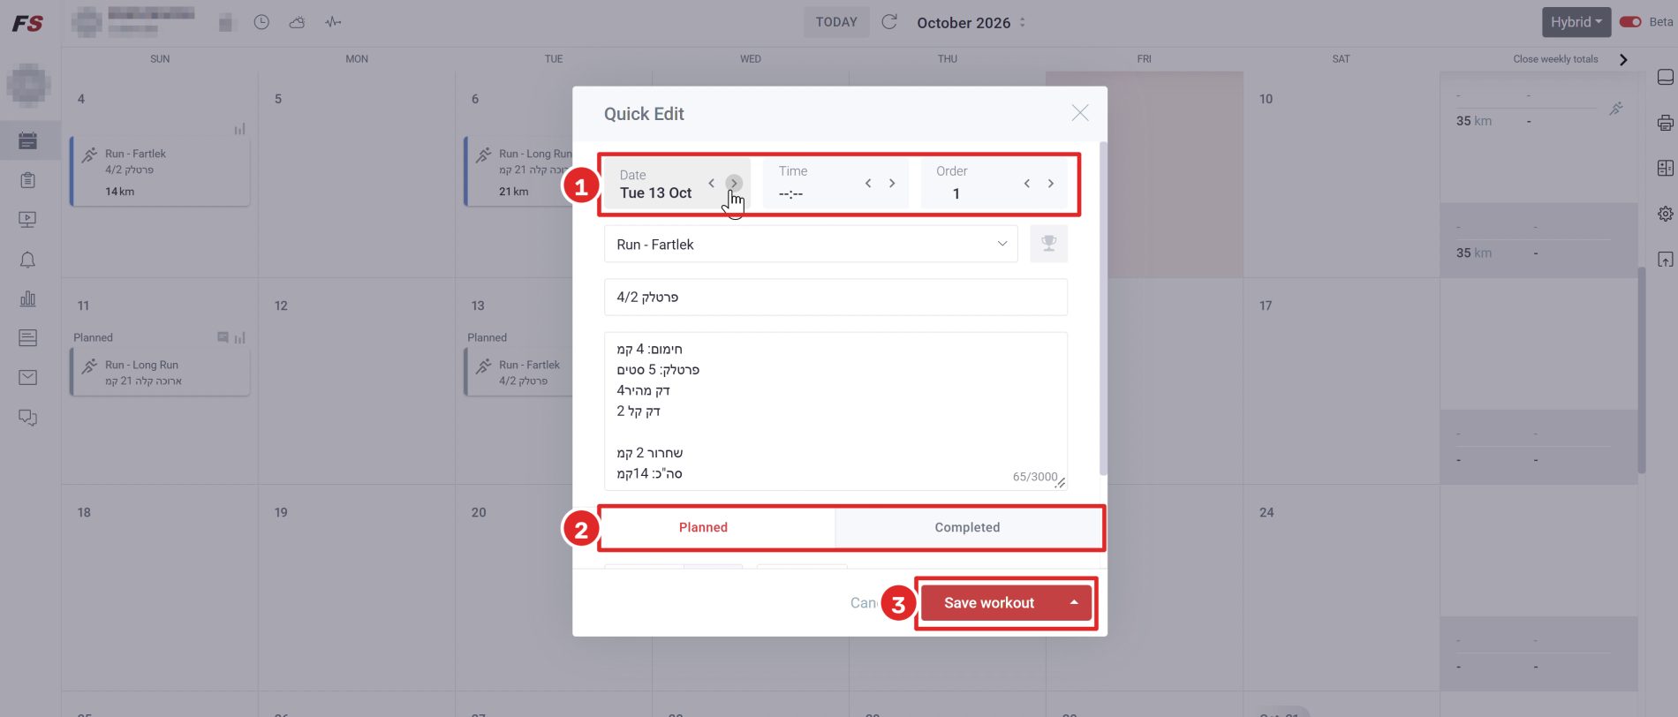The height and width of the screenshot is (717, 1678).
Task: Move Date to previous day arrow
Action: click(x=711, y=183)
